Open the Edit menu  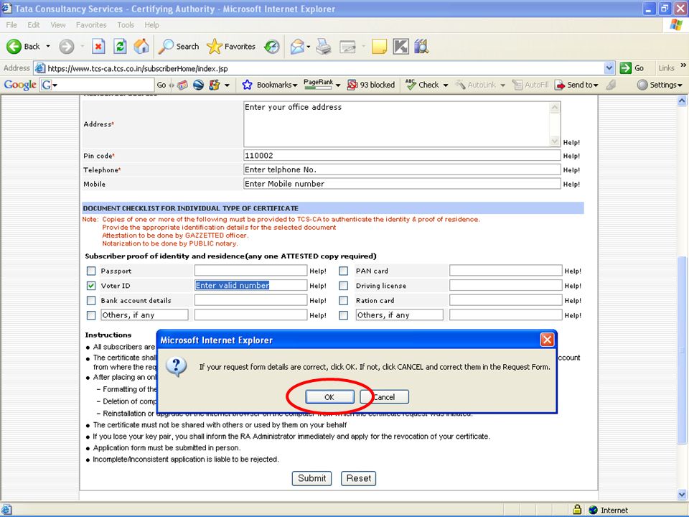click(34, 25)
